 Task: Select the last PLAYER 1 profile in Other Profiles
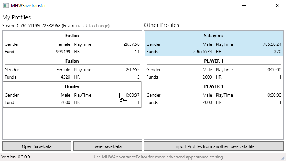tap(214, 94)
